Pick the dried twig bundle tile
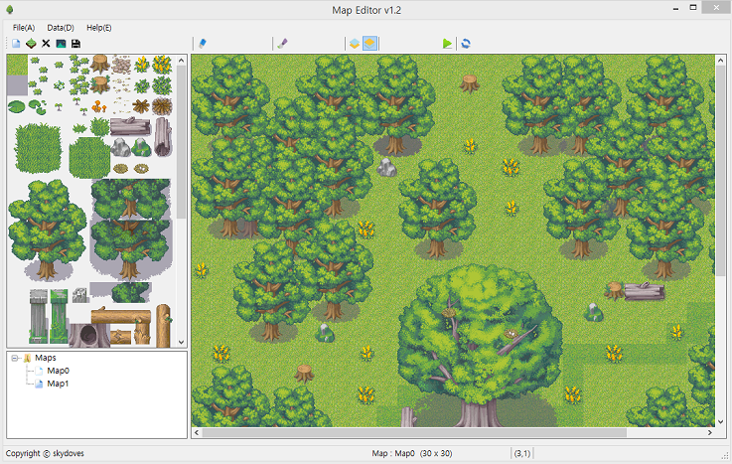This screenshot has height=464, width=732. tap(163, 106)
